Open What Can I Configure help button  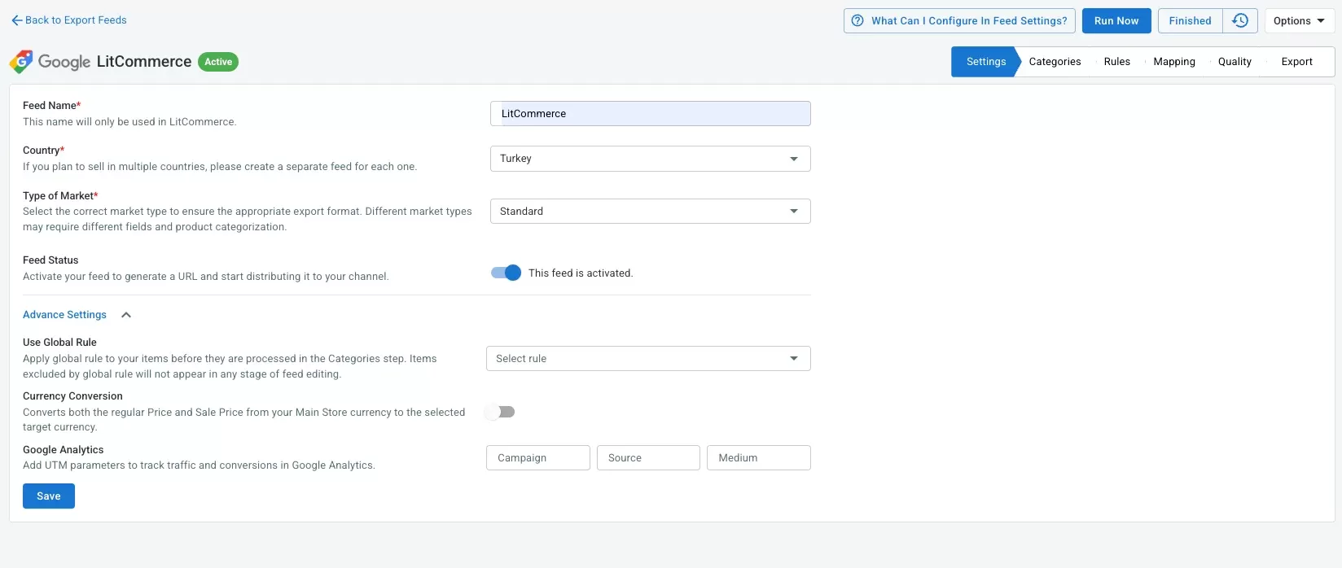point(959,21)
